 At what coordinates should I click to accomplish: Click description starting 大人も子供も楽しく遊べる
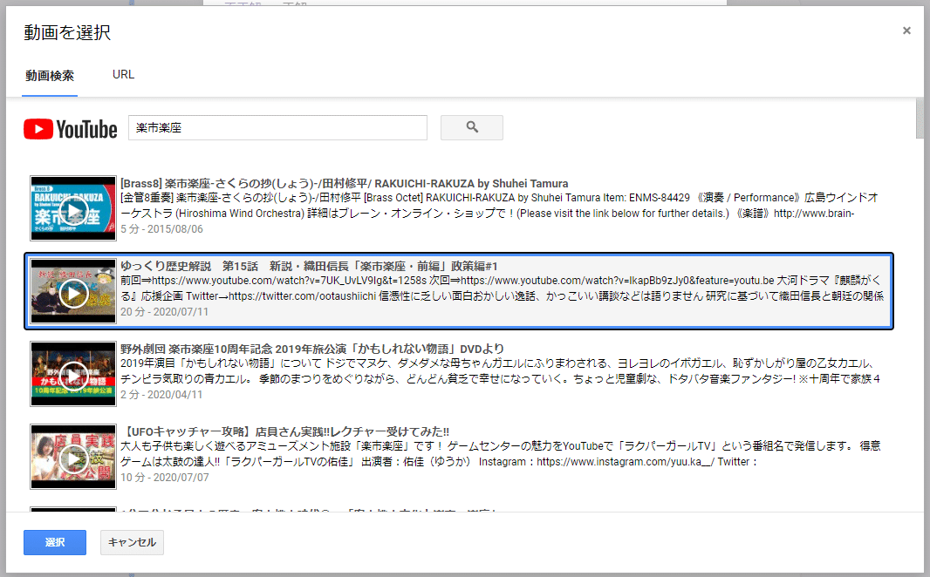point(501,454)
